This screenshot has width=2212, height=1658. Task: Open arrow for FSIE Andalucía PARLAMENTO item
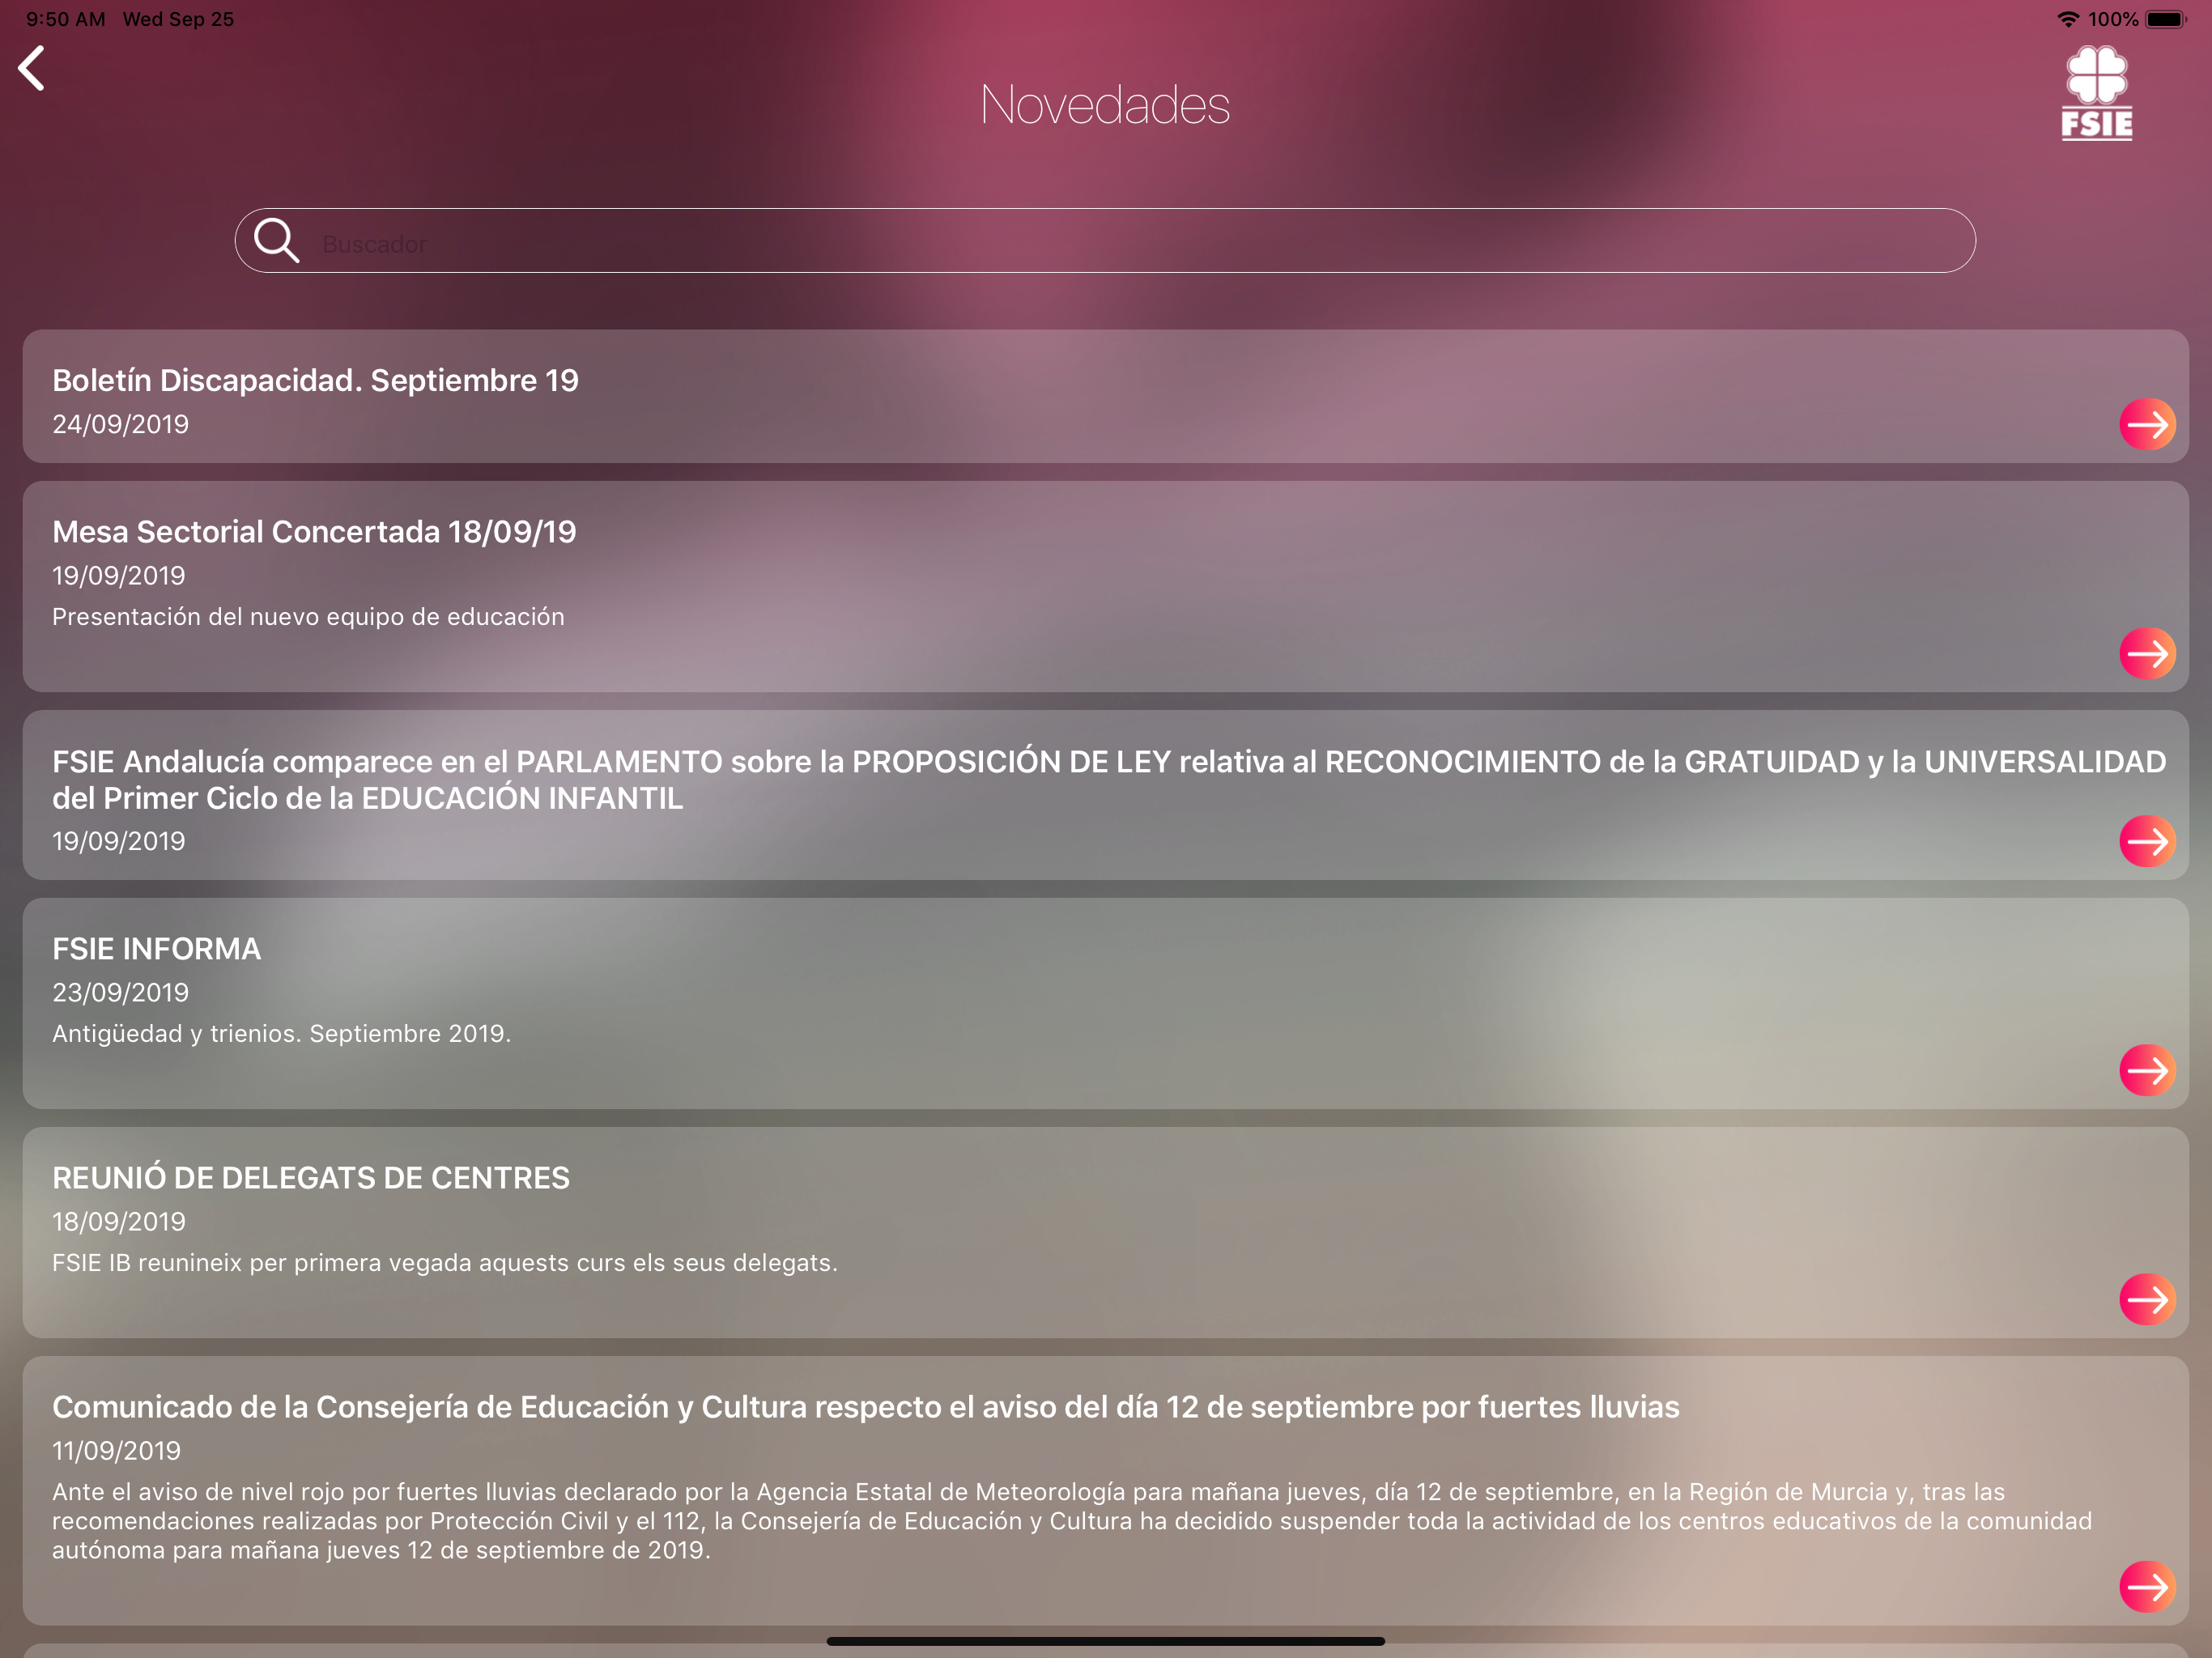tap(2147, 842)
